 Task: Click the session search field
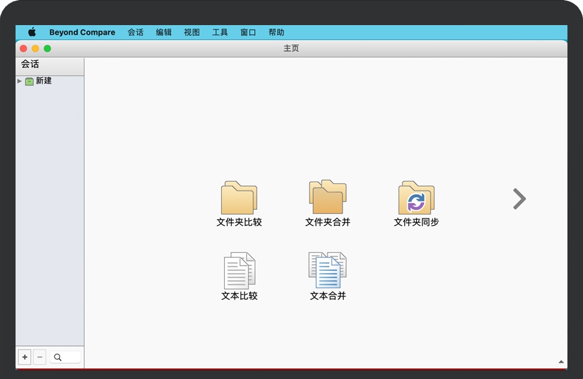tap(65, 357)
